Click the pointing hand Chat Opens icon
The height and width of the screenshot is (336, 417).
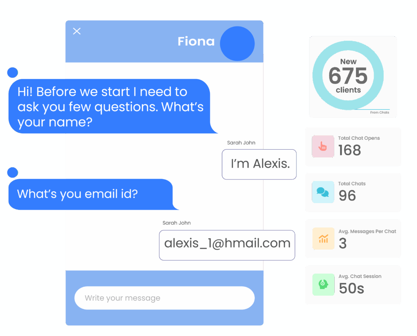[x=322, y=146]
